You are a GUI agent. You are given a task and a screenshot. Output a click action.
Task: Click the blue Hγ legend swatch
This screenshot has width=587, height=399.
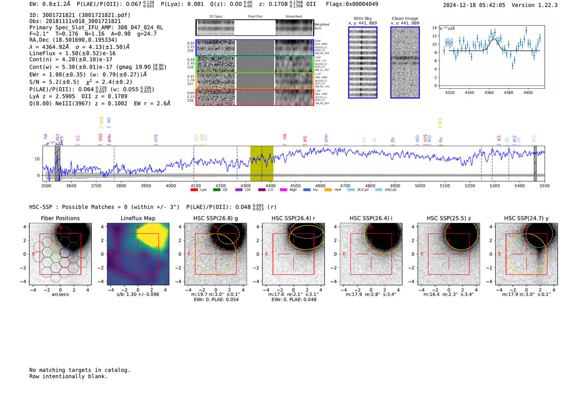[307, 190]
